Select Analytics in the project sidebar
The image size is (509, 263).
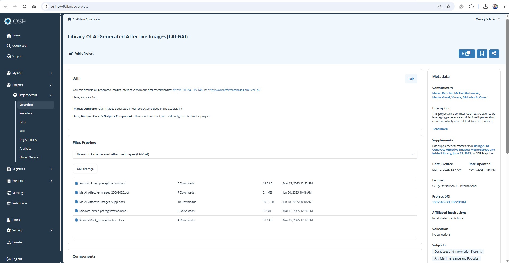[x=26, y=149]
